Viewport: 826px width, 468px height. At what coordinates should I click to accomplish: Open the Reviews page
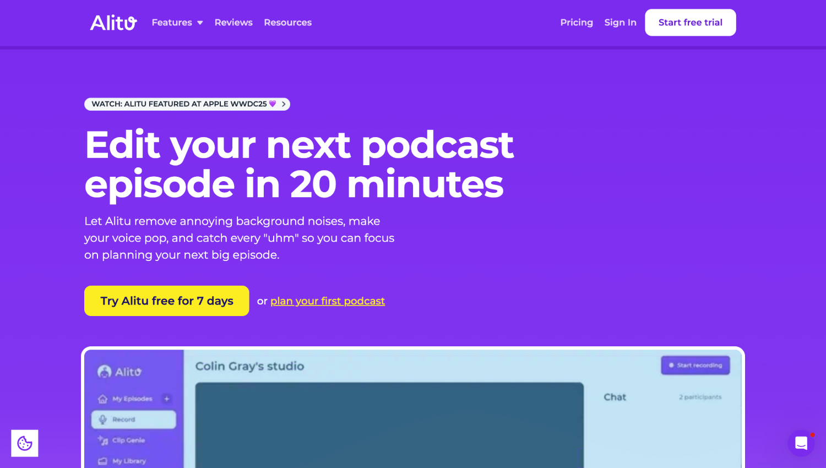coord(233,23)
